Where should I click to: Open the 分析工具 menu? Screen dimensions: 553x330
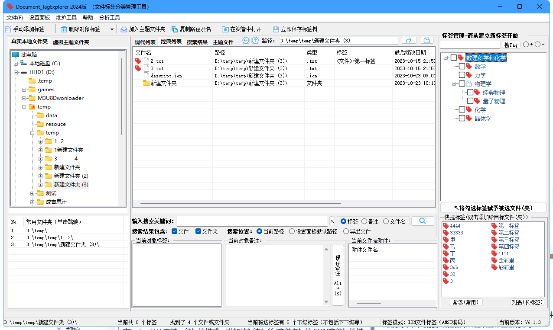(x=110, y=18)
